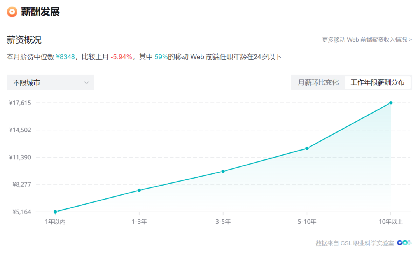This screenshot has width=420, height=254.
Task: Click the 1-3年 data point on chart
Action: 139,190
